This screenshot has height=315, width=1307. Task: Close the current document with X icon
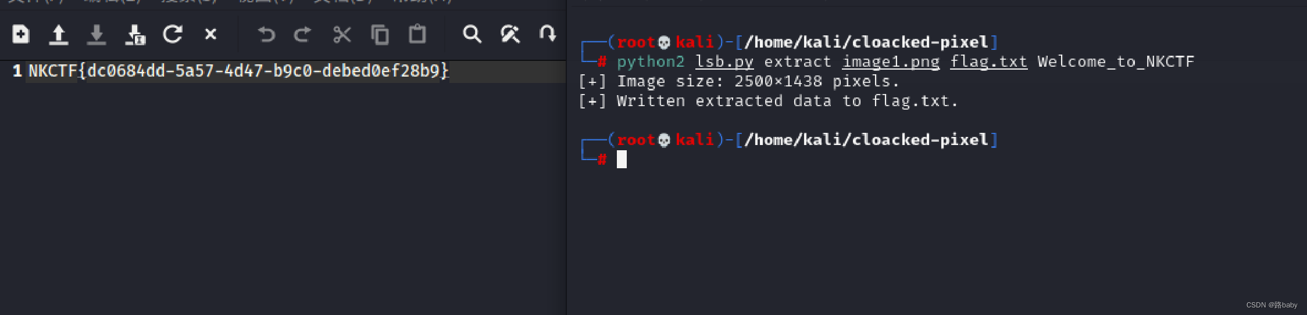210,34
